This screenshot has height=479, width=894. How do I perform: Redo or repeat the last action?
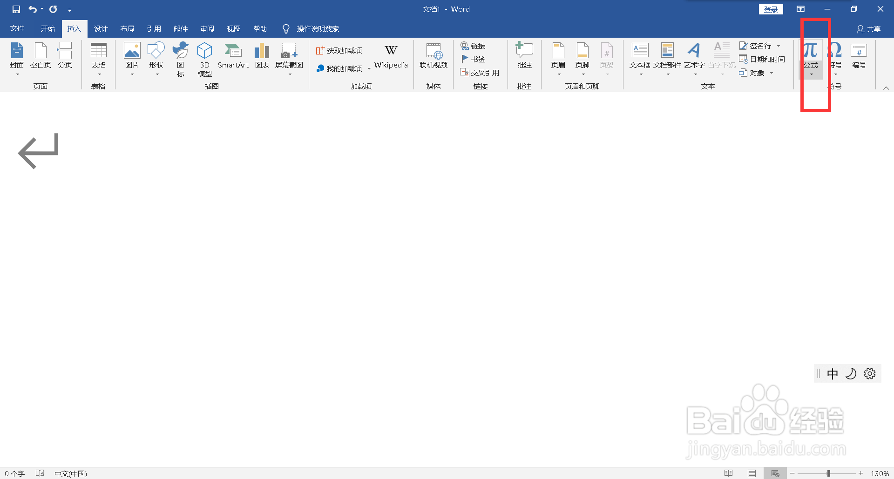(54, 9)
